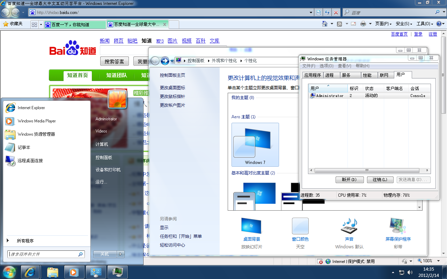Click the IE back navigation button

(x=6, y=13)
